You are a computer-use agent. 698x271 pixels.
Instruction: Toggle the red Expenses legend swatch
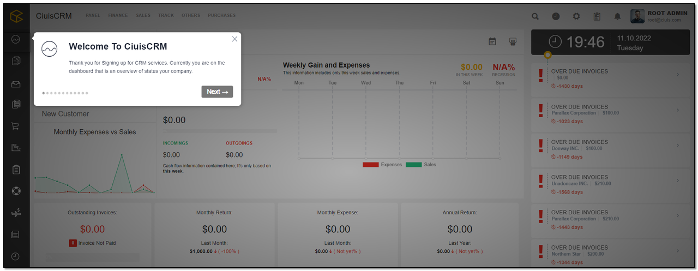371,165
